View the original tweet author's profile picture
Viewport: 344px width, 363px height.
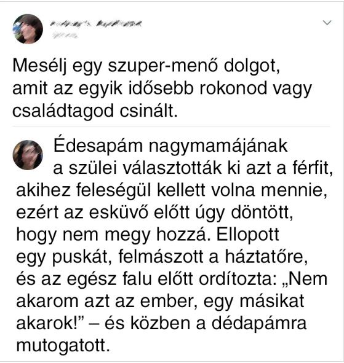(x=28, y=29)
